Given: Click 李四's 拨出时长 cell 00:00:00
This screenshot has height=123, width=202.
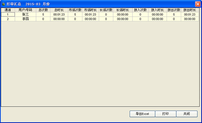Looking at the screenshot, I should [190, 19].
